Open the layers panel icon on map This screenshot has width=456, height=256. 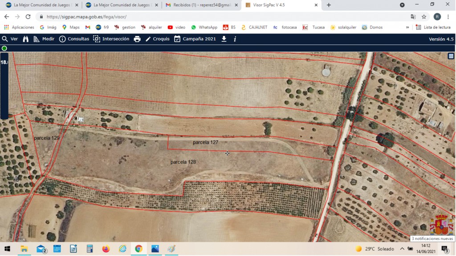(x=451, y=56)
